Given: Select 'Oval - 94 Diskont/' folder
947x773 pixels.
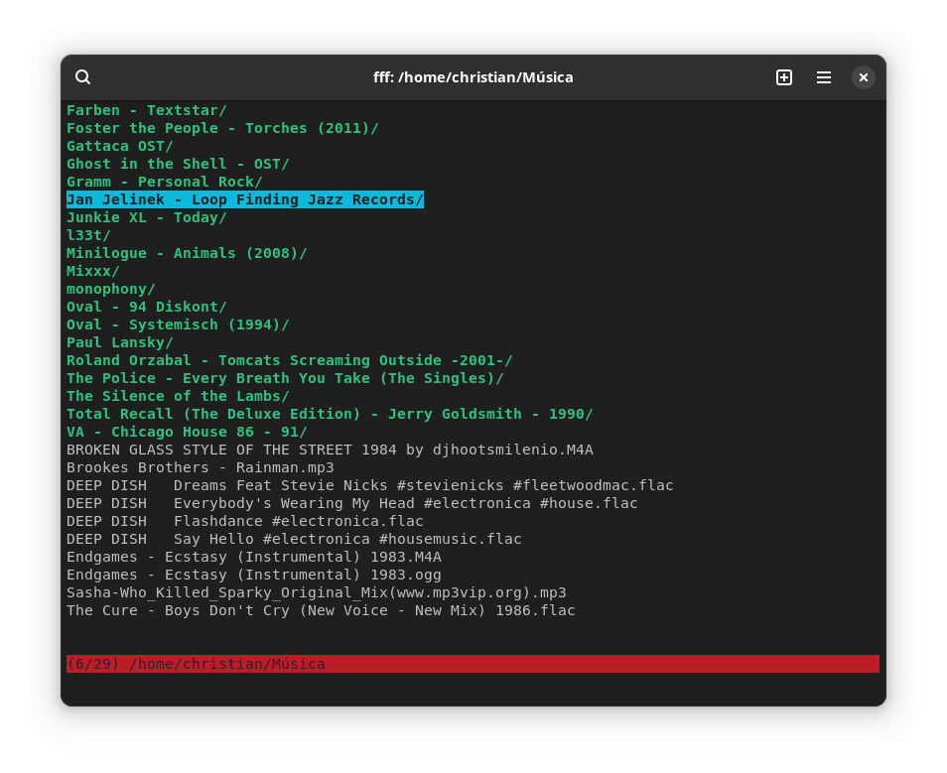Looking at the screenshot, I should coord(147,307).
